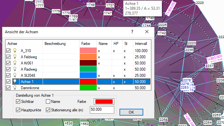
Task: Click the 50.000 interval of A Kr061
Action: pyautogui.click(x=140, y=63)
